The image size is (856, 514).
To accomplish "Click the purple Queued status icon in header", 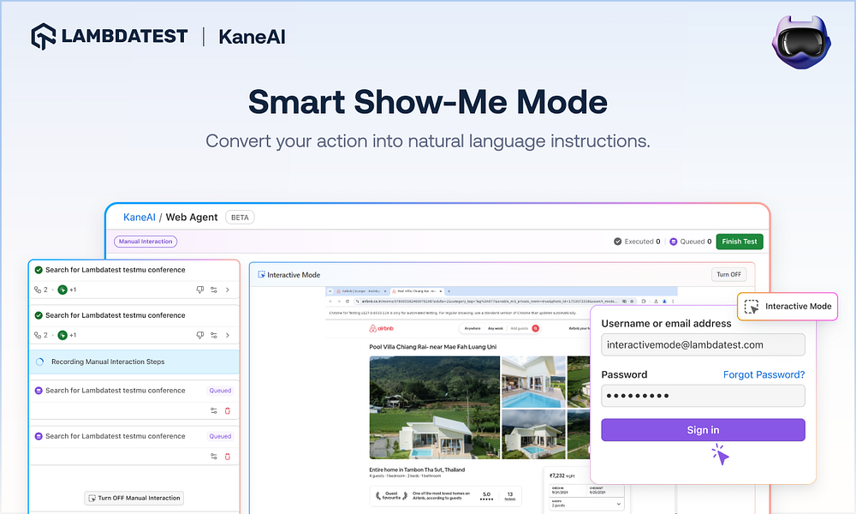I will pos(673,242).
